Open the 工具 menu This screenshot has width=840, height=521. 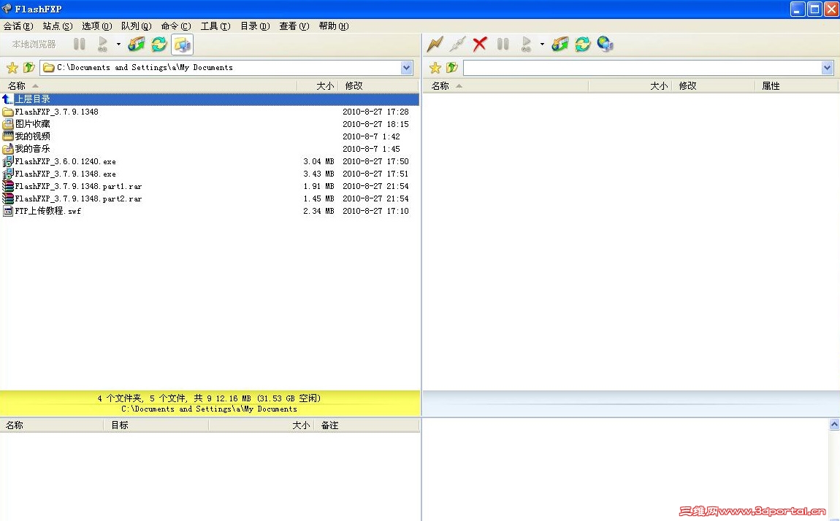[215, 26]
